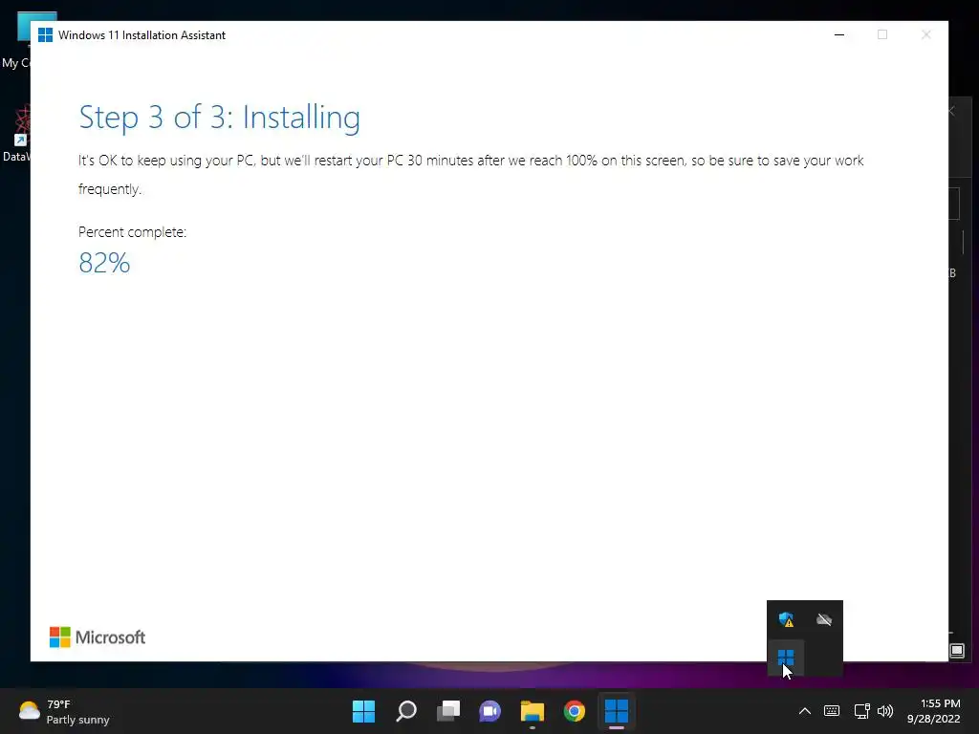Click Installation Assistant icon in tray overflow
Screen dimensions: 979x734
(x=786, y=658)
